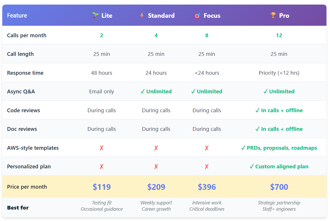The width and height of the screenshot is (330, 221).
Task: Click the $396 Focus price
Action: click(207, 187)
